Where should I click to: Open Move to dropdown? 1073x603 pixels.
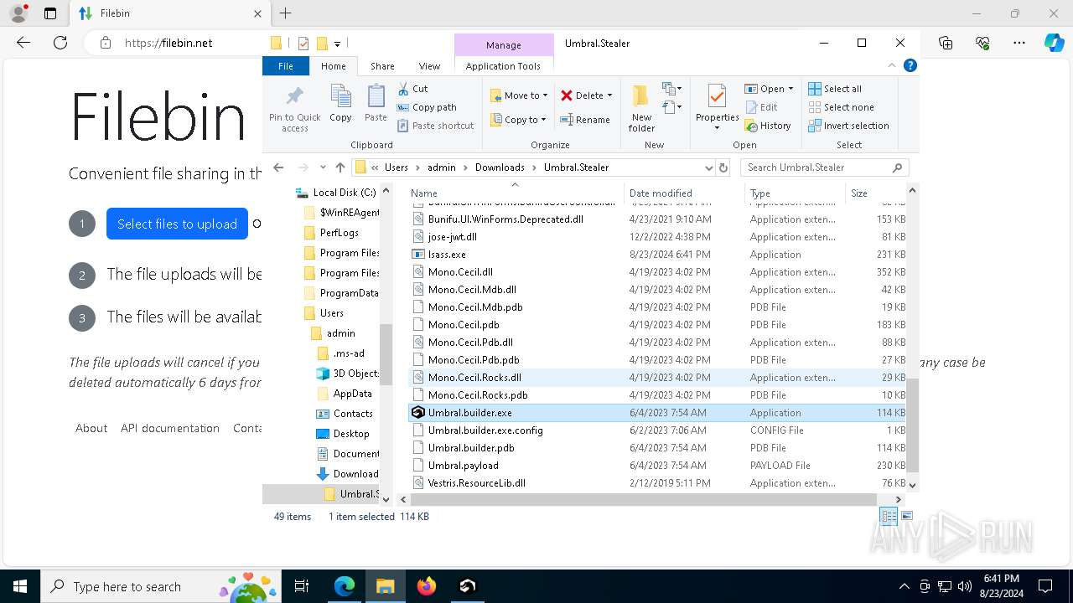point(519,95)
